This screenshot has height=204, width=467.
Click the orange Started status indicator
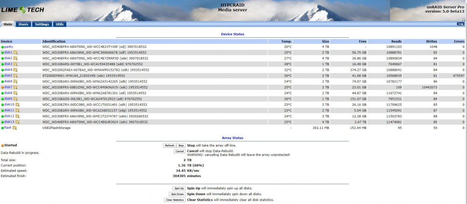tap(2, 145)
